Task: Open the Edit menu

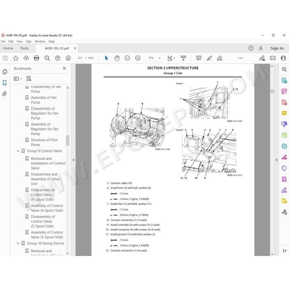Action: point(11,41)
